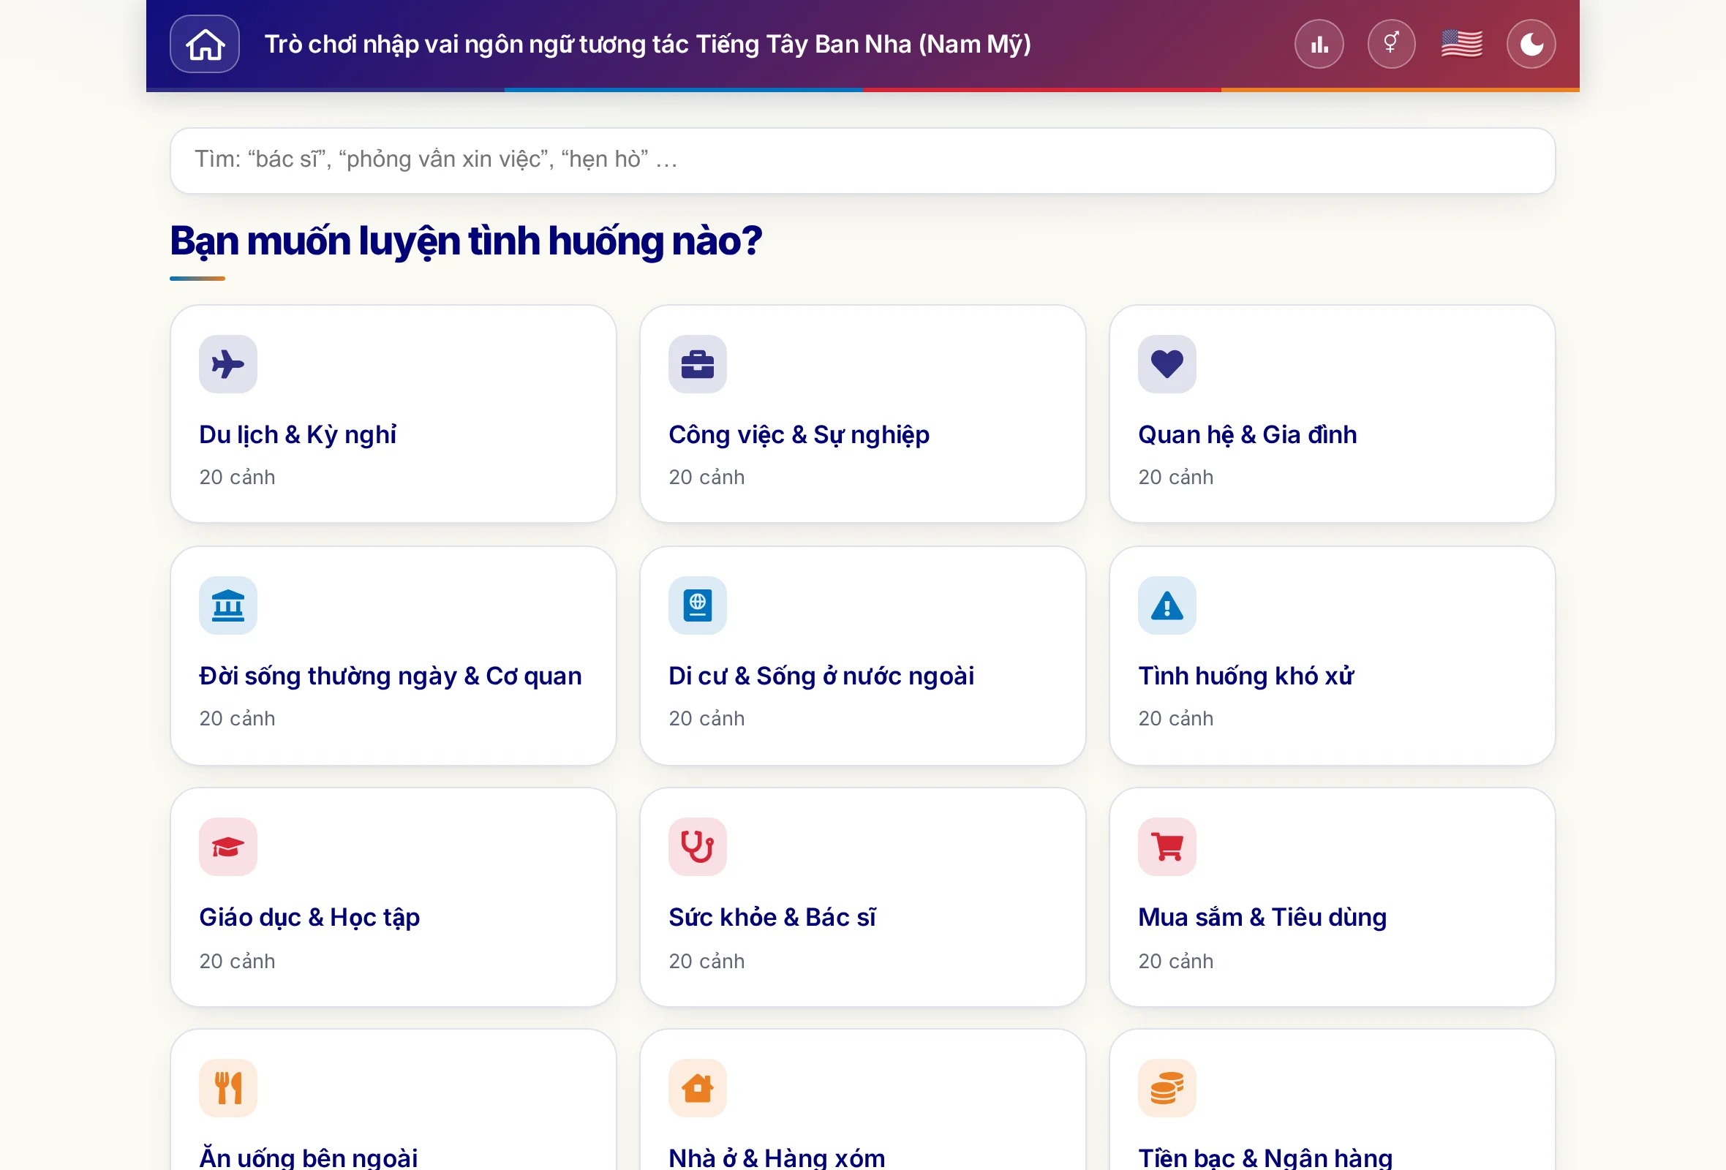Viewport: 1726px width, 1170px height.
Task: Click 20 cảnh under Du lịch & Kỳ nghỉ
Action: pos(237,478)
